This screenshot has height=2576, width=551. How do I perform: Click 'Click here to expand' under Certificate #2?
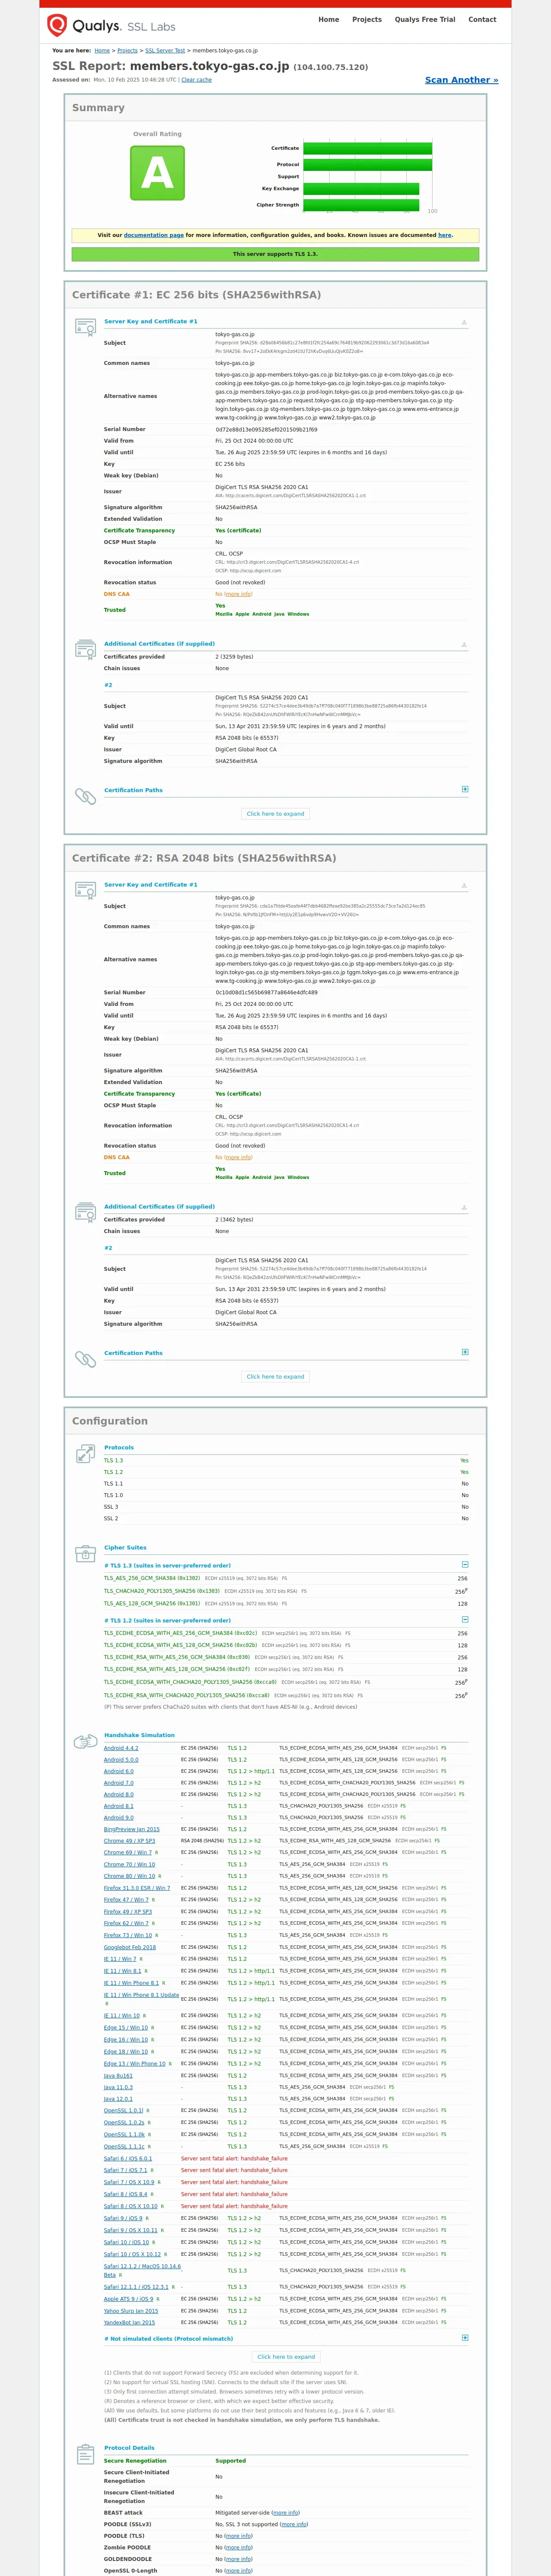(x=276, y=1377)
